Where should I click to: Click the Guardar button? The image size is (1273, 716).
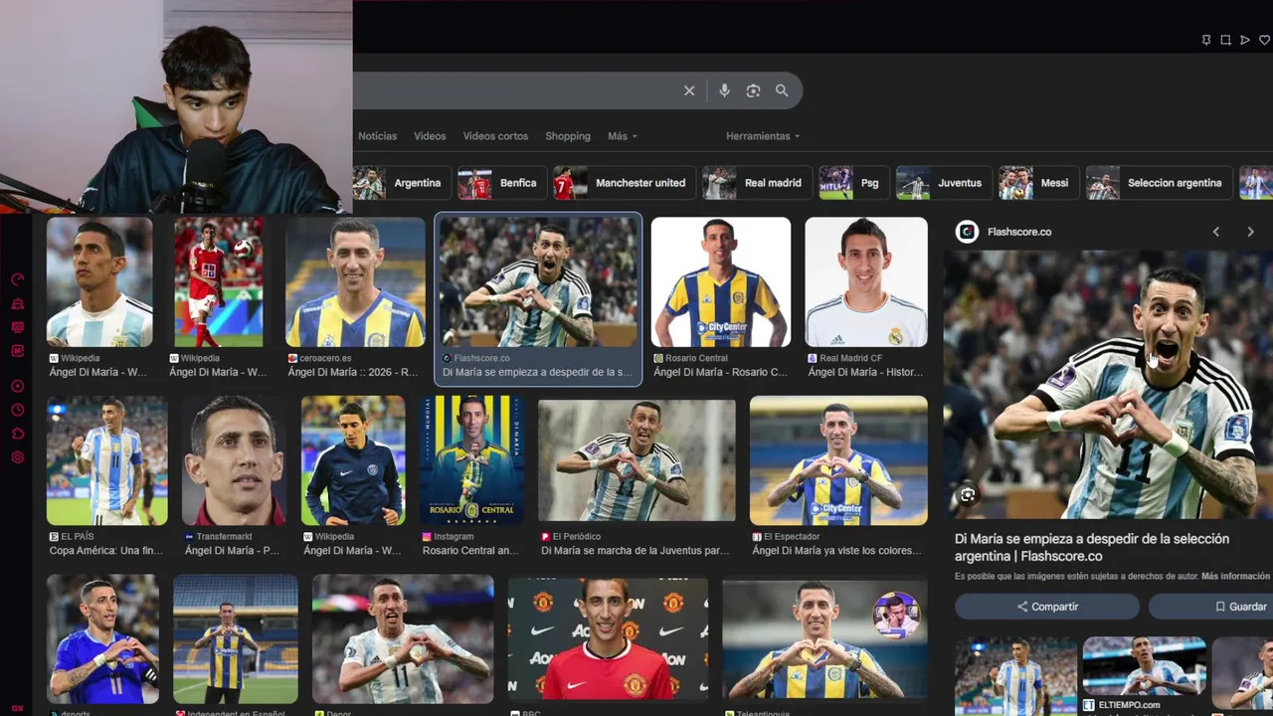(x=1211, y=607)
